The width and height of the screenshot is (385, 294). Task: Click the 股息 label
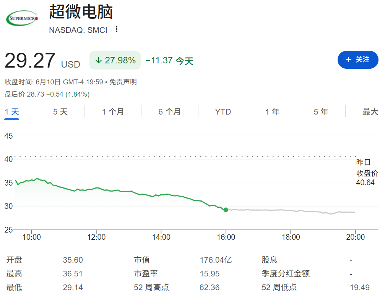(270, 260)
